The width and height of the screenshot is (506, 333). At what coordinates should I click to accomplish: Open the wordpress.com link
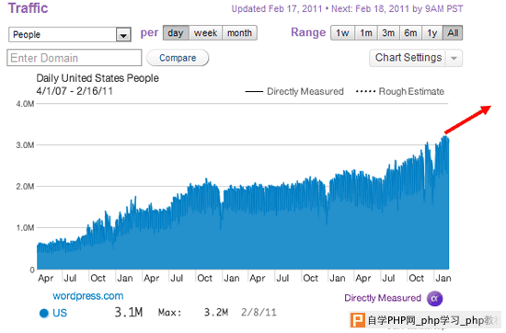point(88,296)
